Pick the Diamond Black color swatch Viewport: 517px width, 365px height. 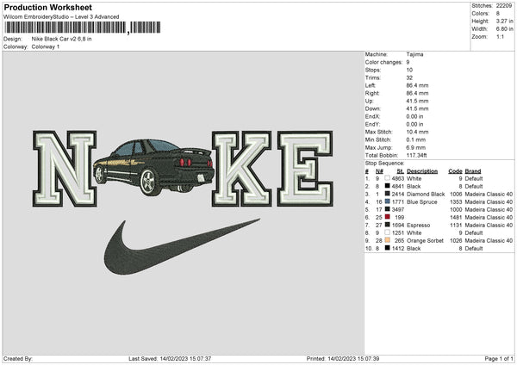point(387,194)
